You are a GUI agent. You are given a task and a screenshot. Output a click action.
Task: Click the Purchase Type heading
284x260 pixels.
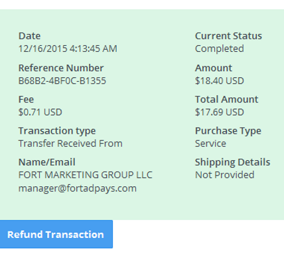tap(228, 131)
